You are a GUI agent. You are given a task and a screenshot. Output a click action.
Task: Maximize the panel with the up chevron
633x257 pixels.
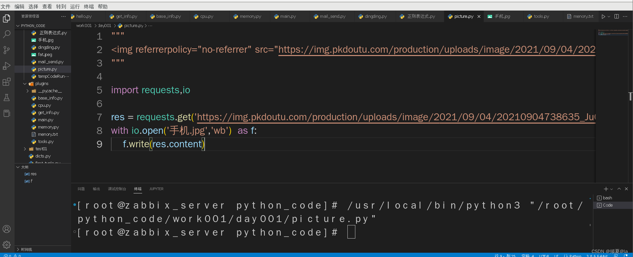pos(619,189)
